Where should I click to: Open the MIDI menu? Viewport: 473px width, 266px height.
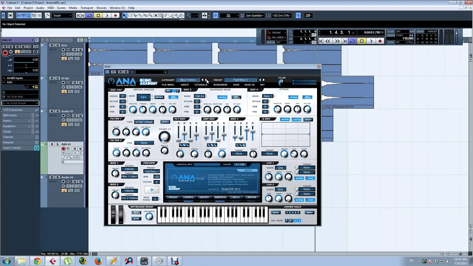(50, 8)
